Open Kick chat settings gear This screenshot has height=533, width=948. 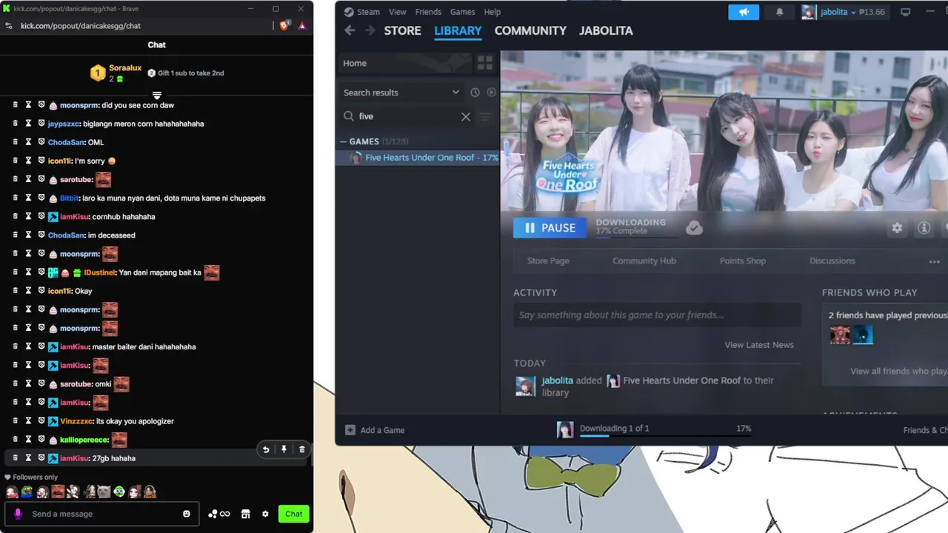pos(265,514)
